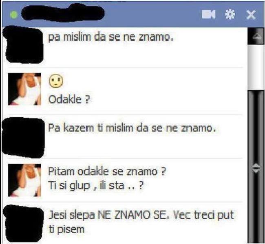Image resolution: width=265 pixels, height=244 pixels.
Task: Click the blacked-out avatar of first message
Action: click(23, 45)
